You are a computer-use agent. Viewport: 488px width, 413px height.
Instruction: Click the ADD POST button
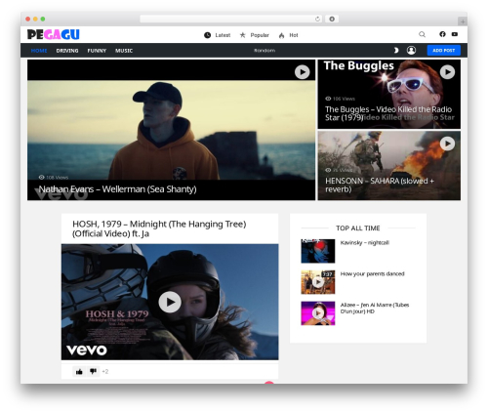coord(444,50)
